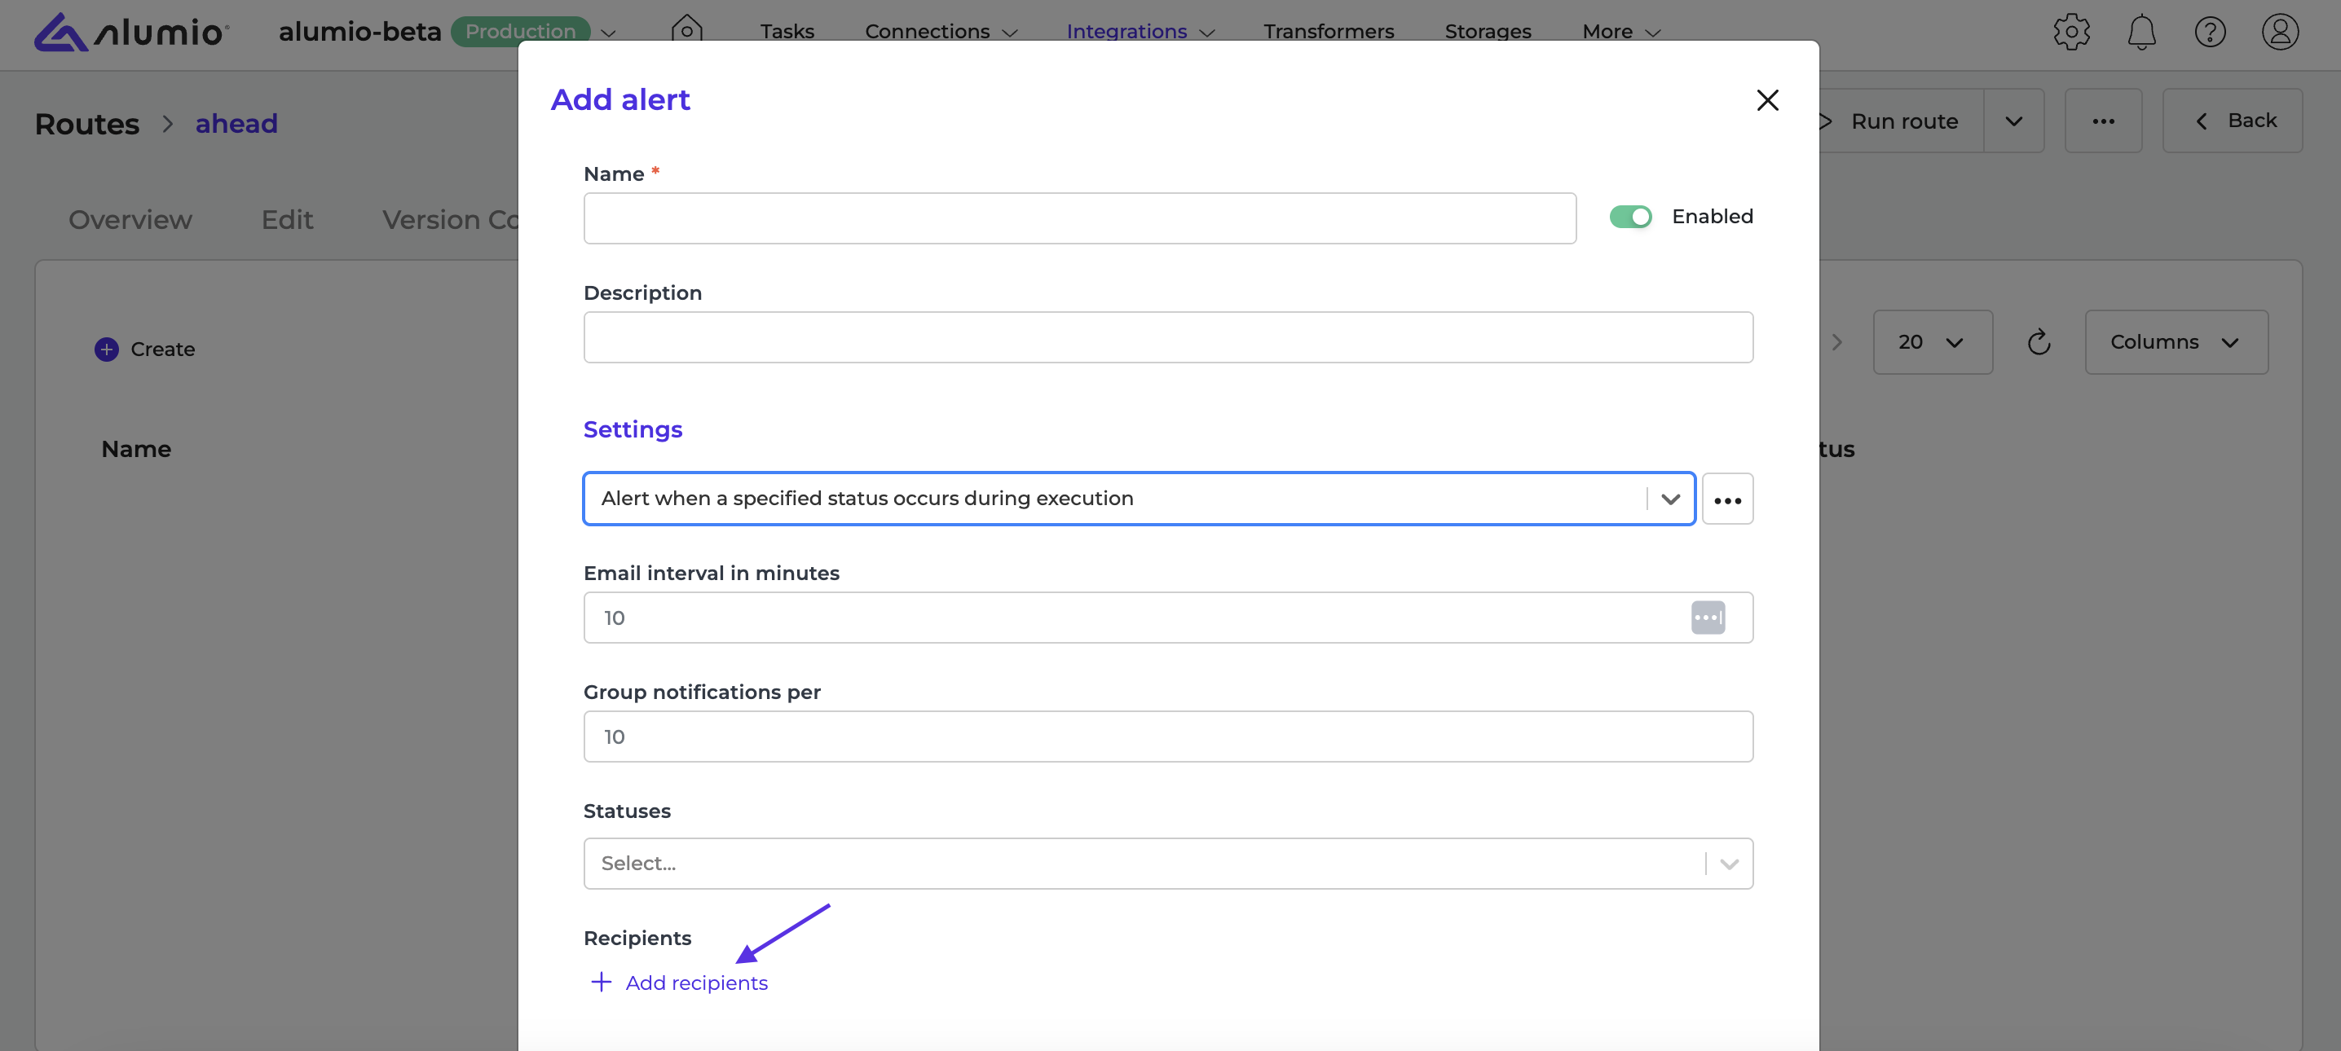Open the environment dropdown beside Production
The image size is (2341, 1051).
click(609, 33)
